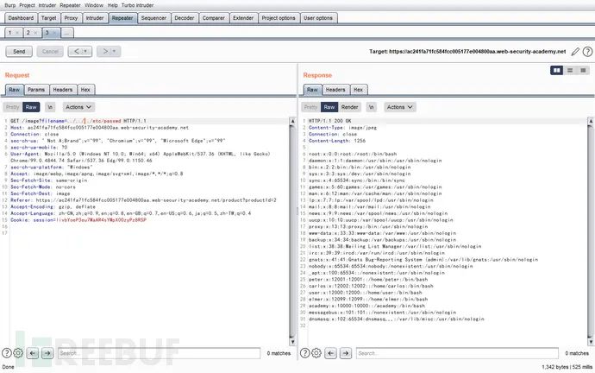595x373 pixels.
Task: Add new Repeater tab with ellipsis
Action: tap(67, 33)
